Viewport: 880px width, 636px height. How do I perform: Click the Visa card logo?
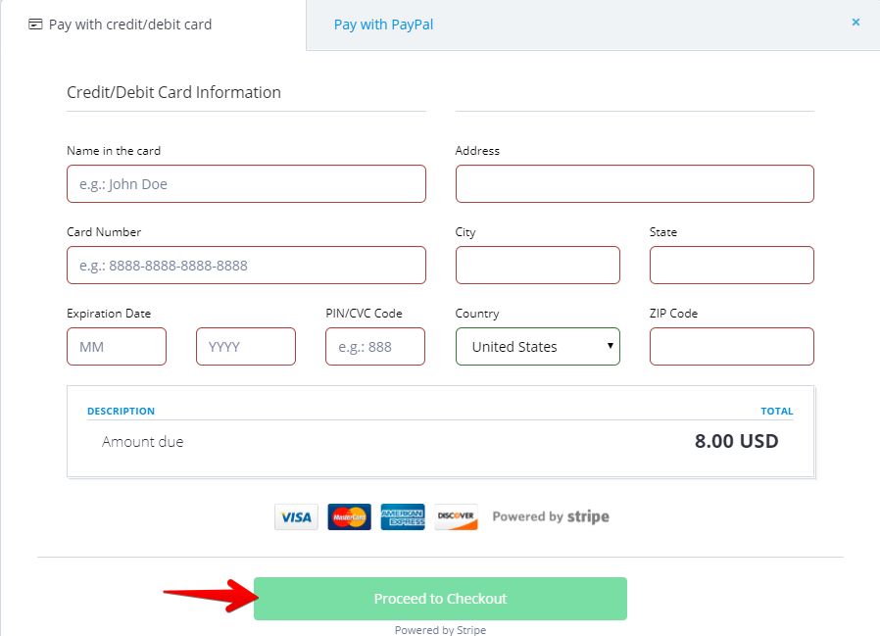296,517
